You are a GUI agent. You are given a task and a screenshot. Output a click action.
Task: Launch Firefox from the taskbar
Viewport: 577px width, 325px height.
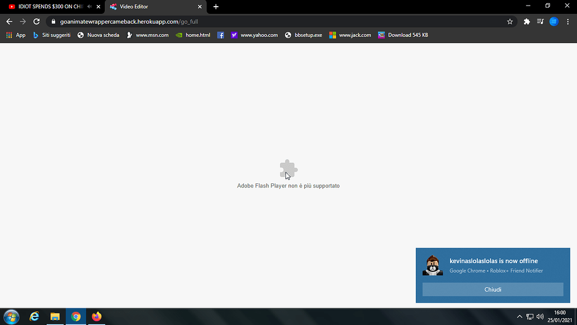(96, 317)
